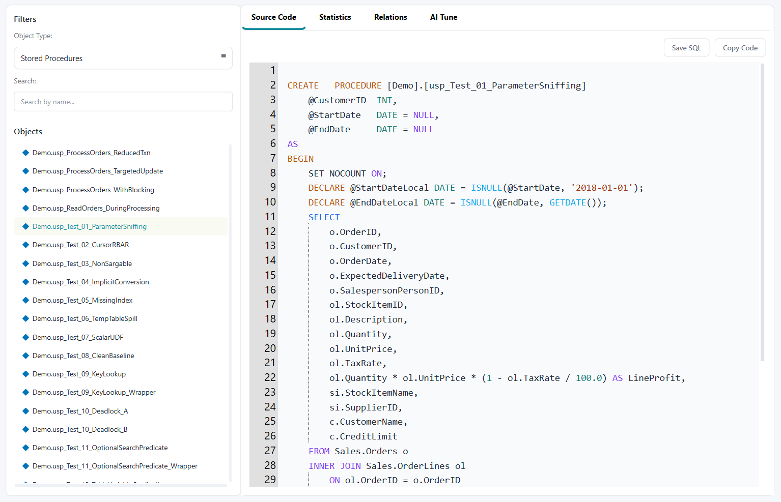The width and height of the screenshot is (781, 502).
Task: Click diamond icon beside Demo.usp_ReadOrders_DuringProcessing
Action: click(x=25, y=208)
